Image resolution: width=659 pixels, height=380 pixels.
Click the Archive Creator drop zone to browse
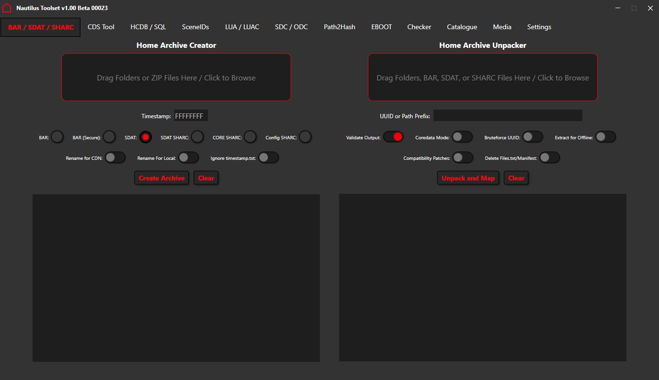click(x=176, y=78)
